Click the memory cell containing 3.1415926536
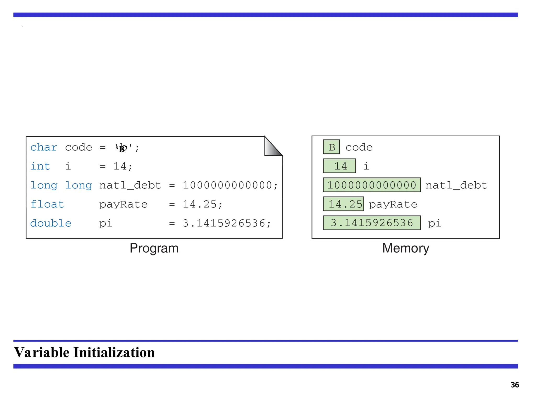Screen dimensions: 536x402 coord(372,223)
